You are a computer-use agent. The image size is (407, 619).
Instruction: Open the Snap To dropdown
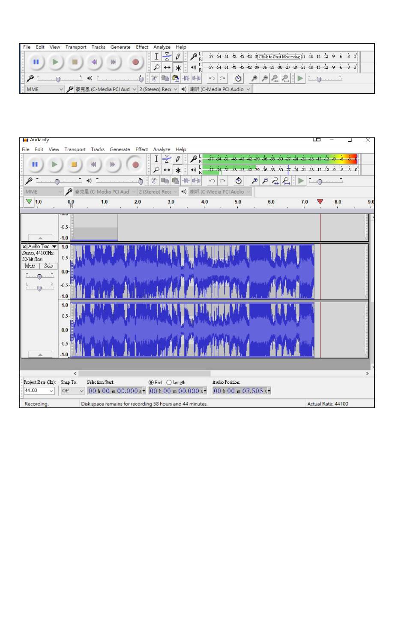tap(81, 391)
